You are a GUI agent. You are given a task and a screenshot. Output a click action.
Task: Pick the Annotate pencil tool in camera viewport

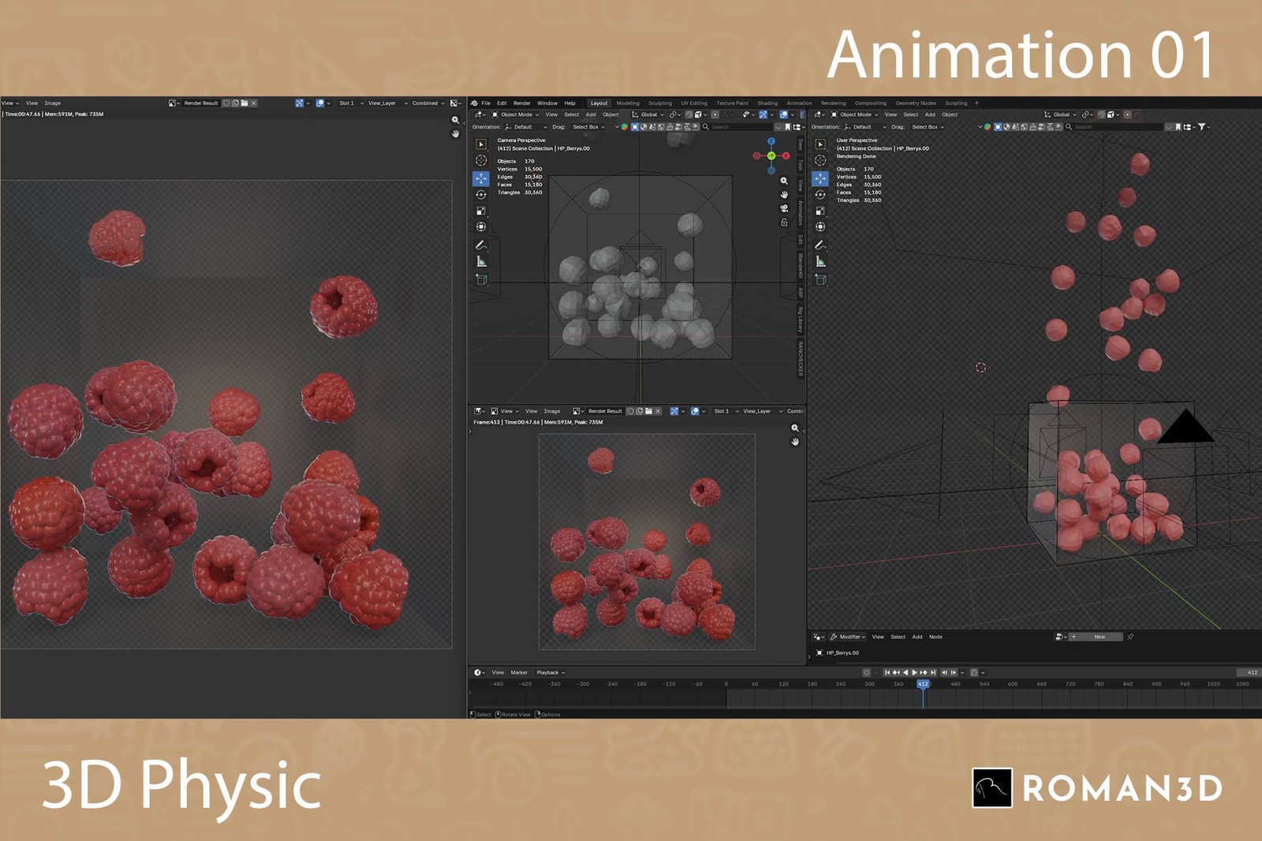pyautogui.click(x=481, y=245)
